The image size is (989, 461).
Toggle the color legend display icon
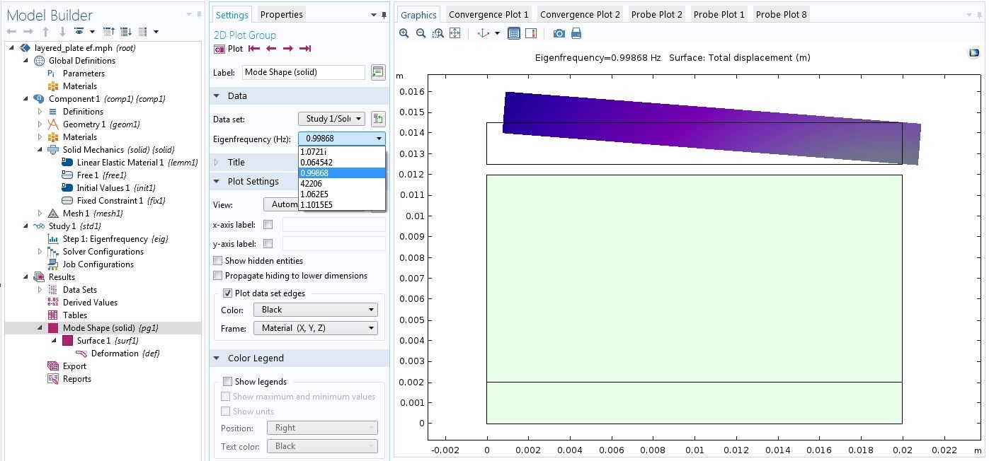tap(531, 33)
